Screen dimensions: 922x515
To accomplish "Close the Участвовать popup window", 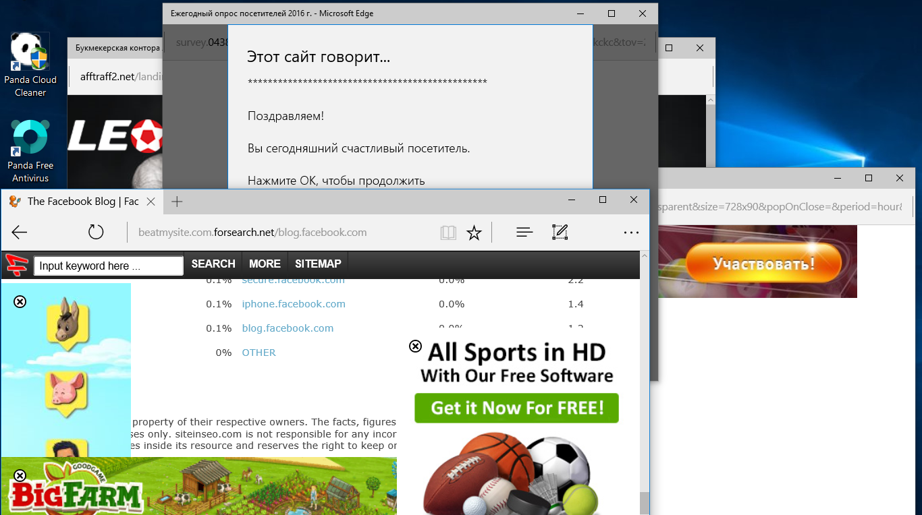I will pyautogui.click(x=900, y=178).
